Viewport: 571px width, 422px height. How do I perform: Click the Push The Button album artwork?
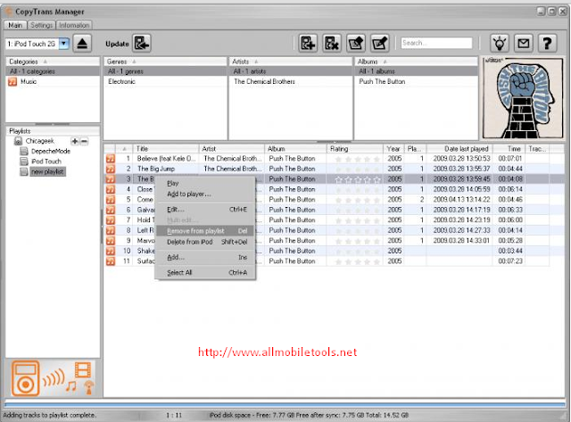tap(523, 98)
